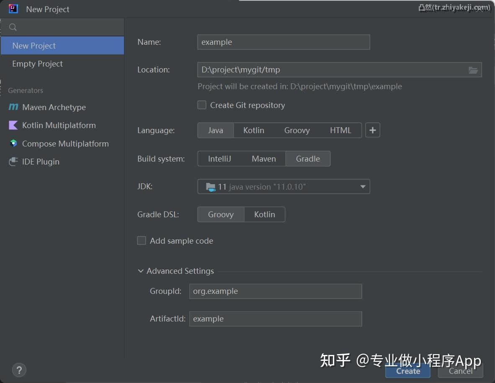Screen dimensions: 495x383
Task: Click the IntelliJ IDEA logo in title bar
Action: pos(13,8)
